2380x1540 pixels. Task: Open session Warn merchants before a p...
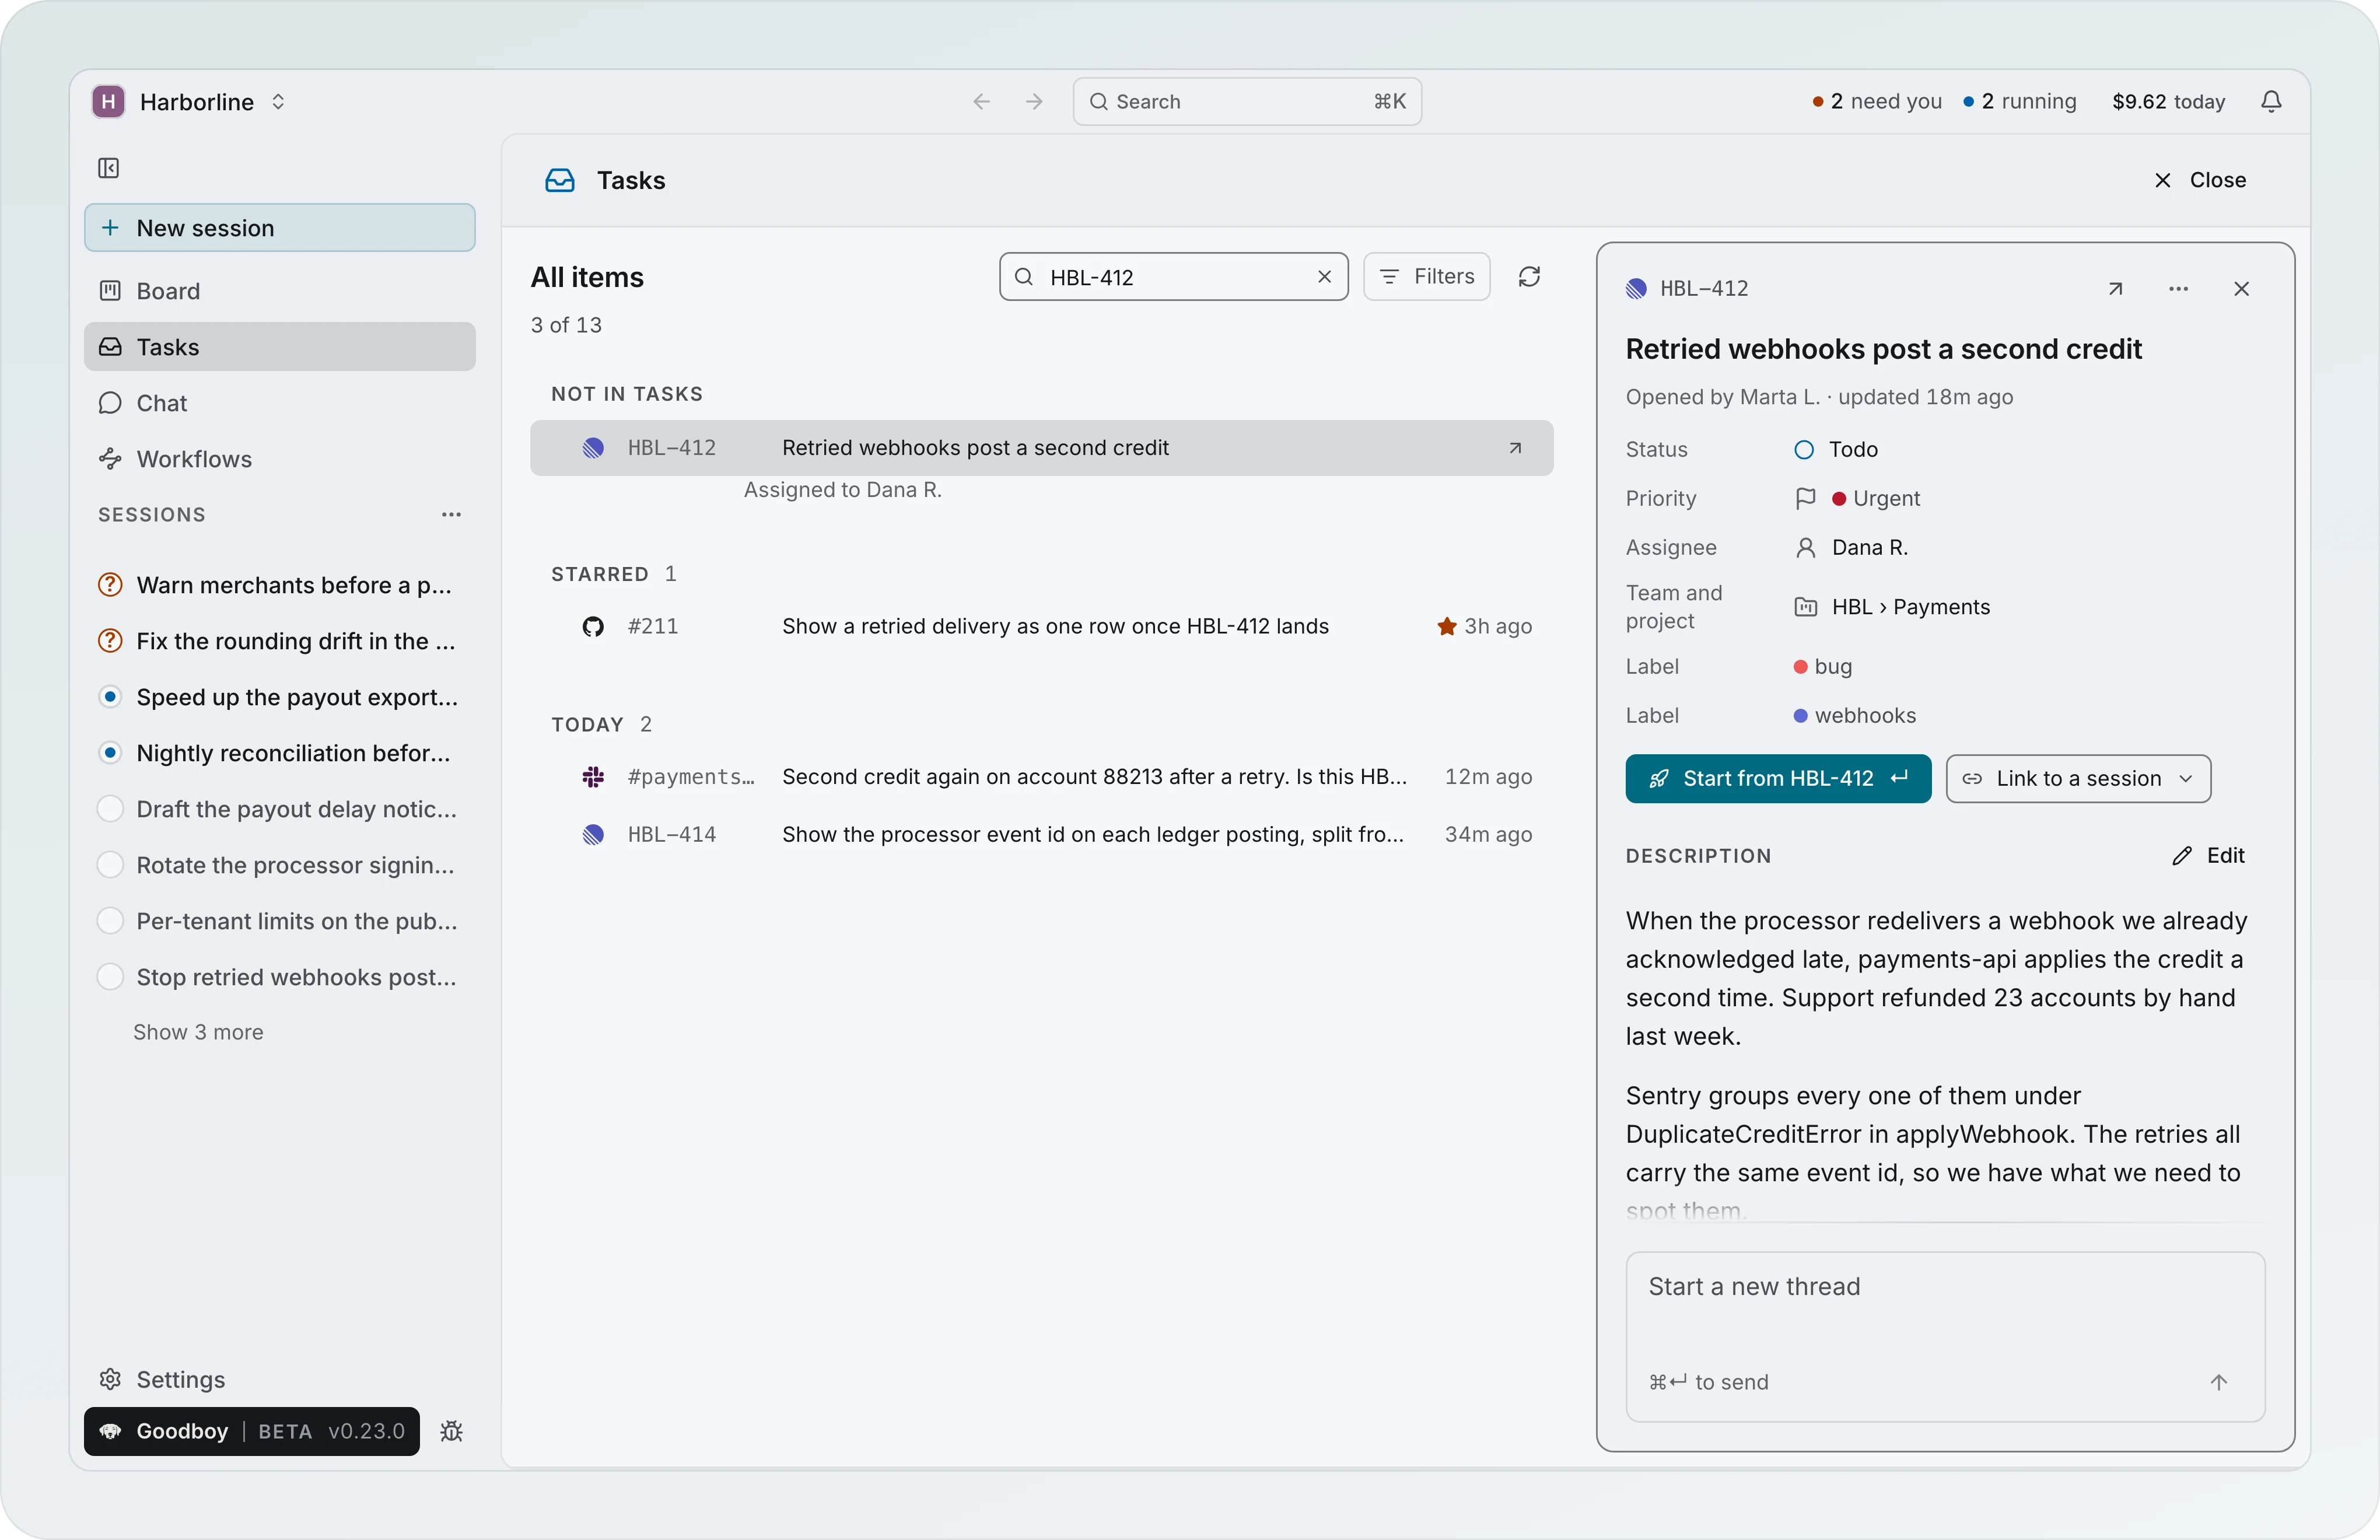click(279, 585)
